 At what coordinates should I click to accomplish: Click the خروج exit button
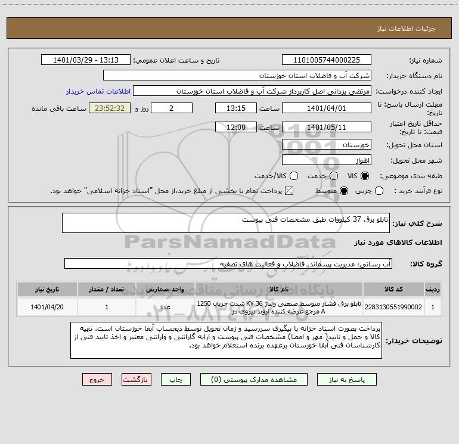[97, 380]
